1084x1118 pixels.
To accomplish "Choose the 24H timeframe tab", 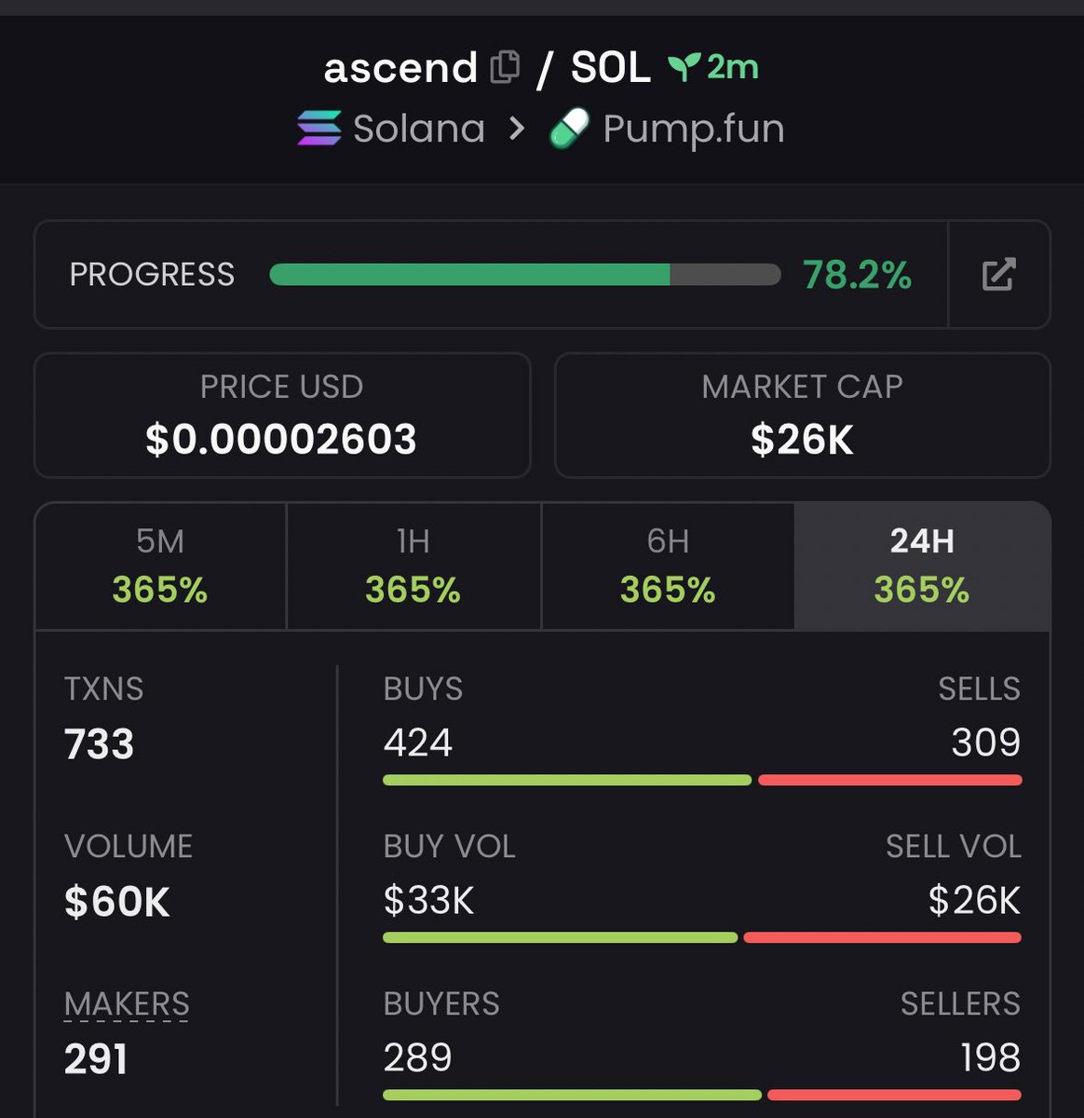I will tap(922, 566).
